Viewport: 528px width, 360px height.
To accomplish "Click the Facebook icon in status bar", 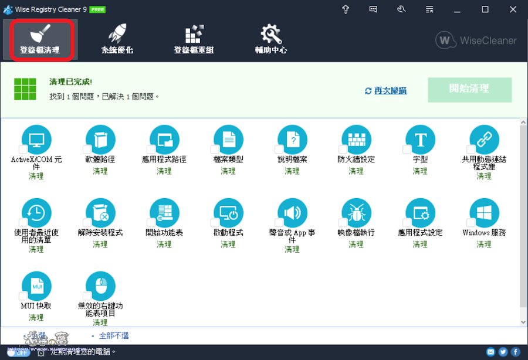I will 516,352.
